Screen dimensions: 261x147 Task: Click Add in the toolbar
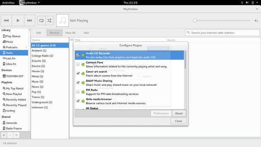tap(86, 33)
